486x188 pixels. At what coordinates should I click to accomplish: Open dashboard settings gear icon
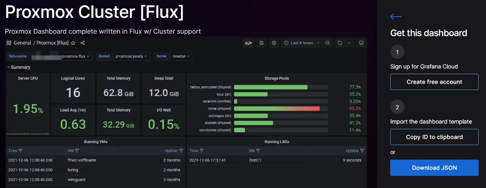pos(274,43)
